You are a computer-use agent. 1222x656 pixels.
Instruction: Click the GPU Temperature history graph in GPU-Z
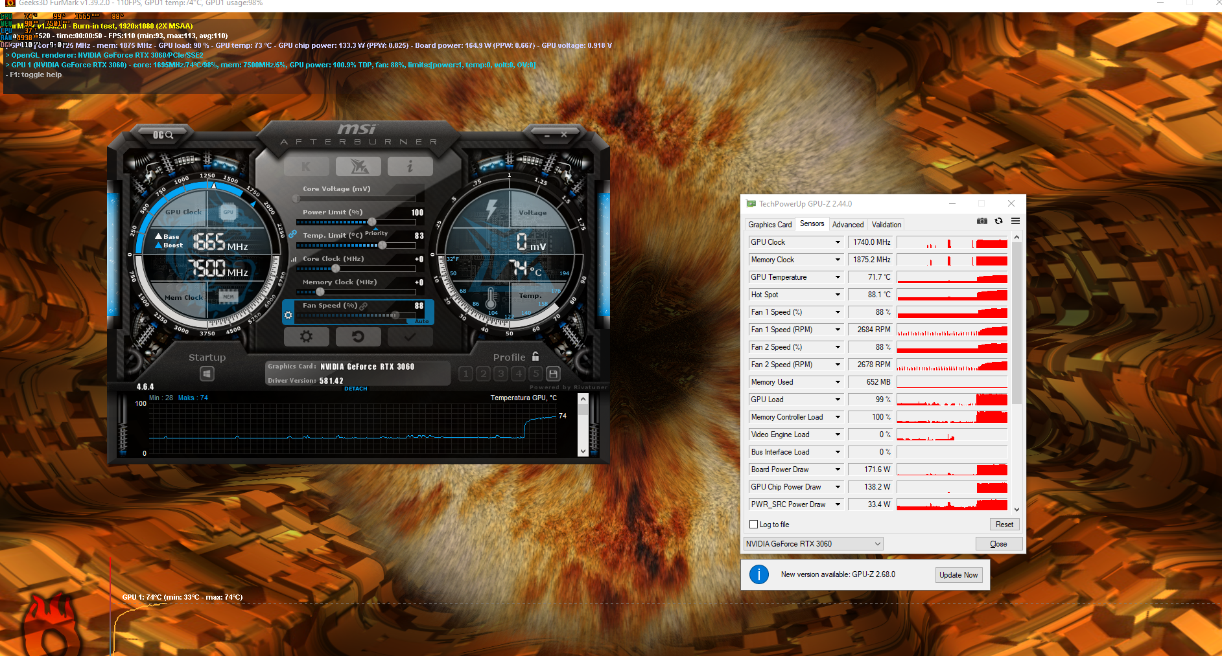pos(952,277)
